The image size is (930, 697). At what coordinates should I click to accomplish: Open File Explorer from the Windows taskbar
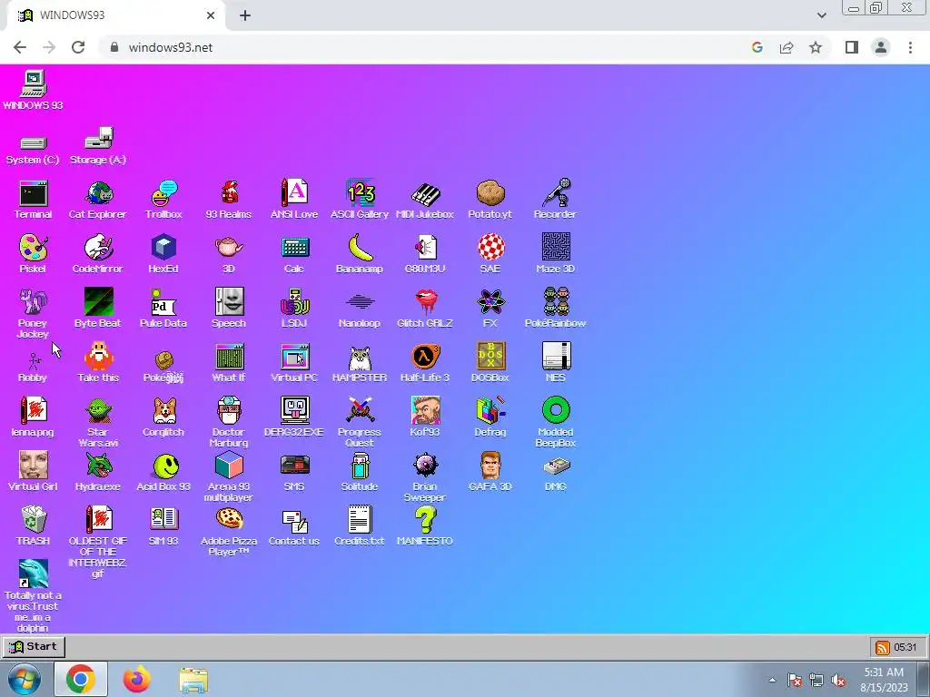193,680
